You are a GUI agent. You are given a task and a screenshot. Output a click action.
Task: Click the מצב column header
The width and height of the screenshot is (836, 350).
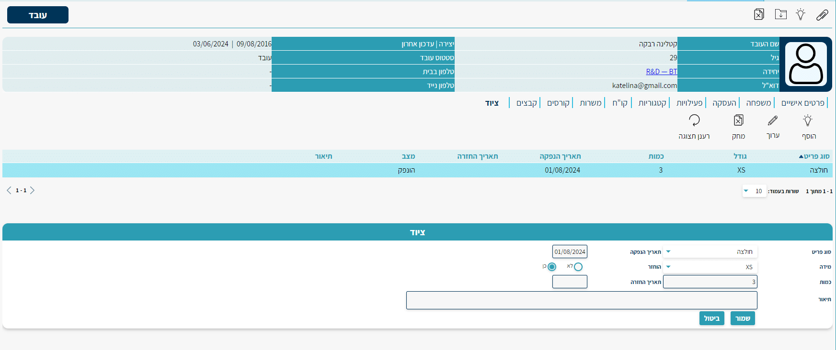coord(408,156)
